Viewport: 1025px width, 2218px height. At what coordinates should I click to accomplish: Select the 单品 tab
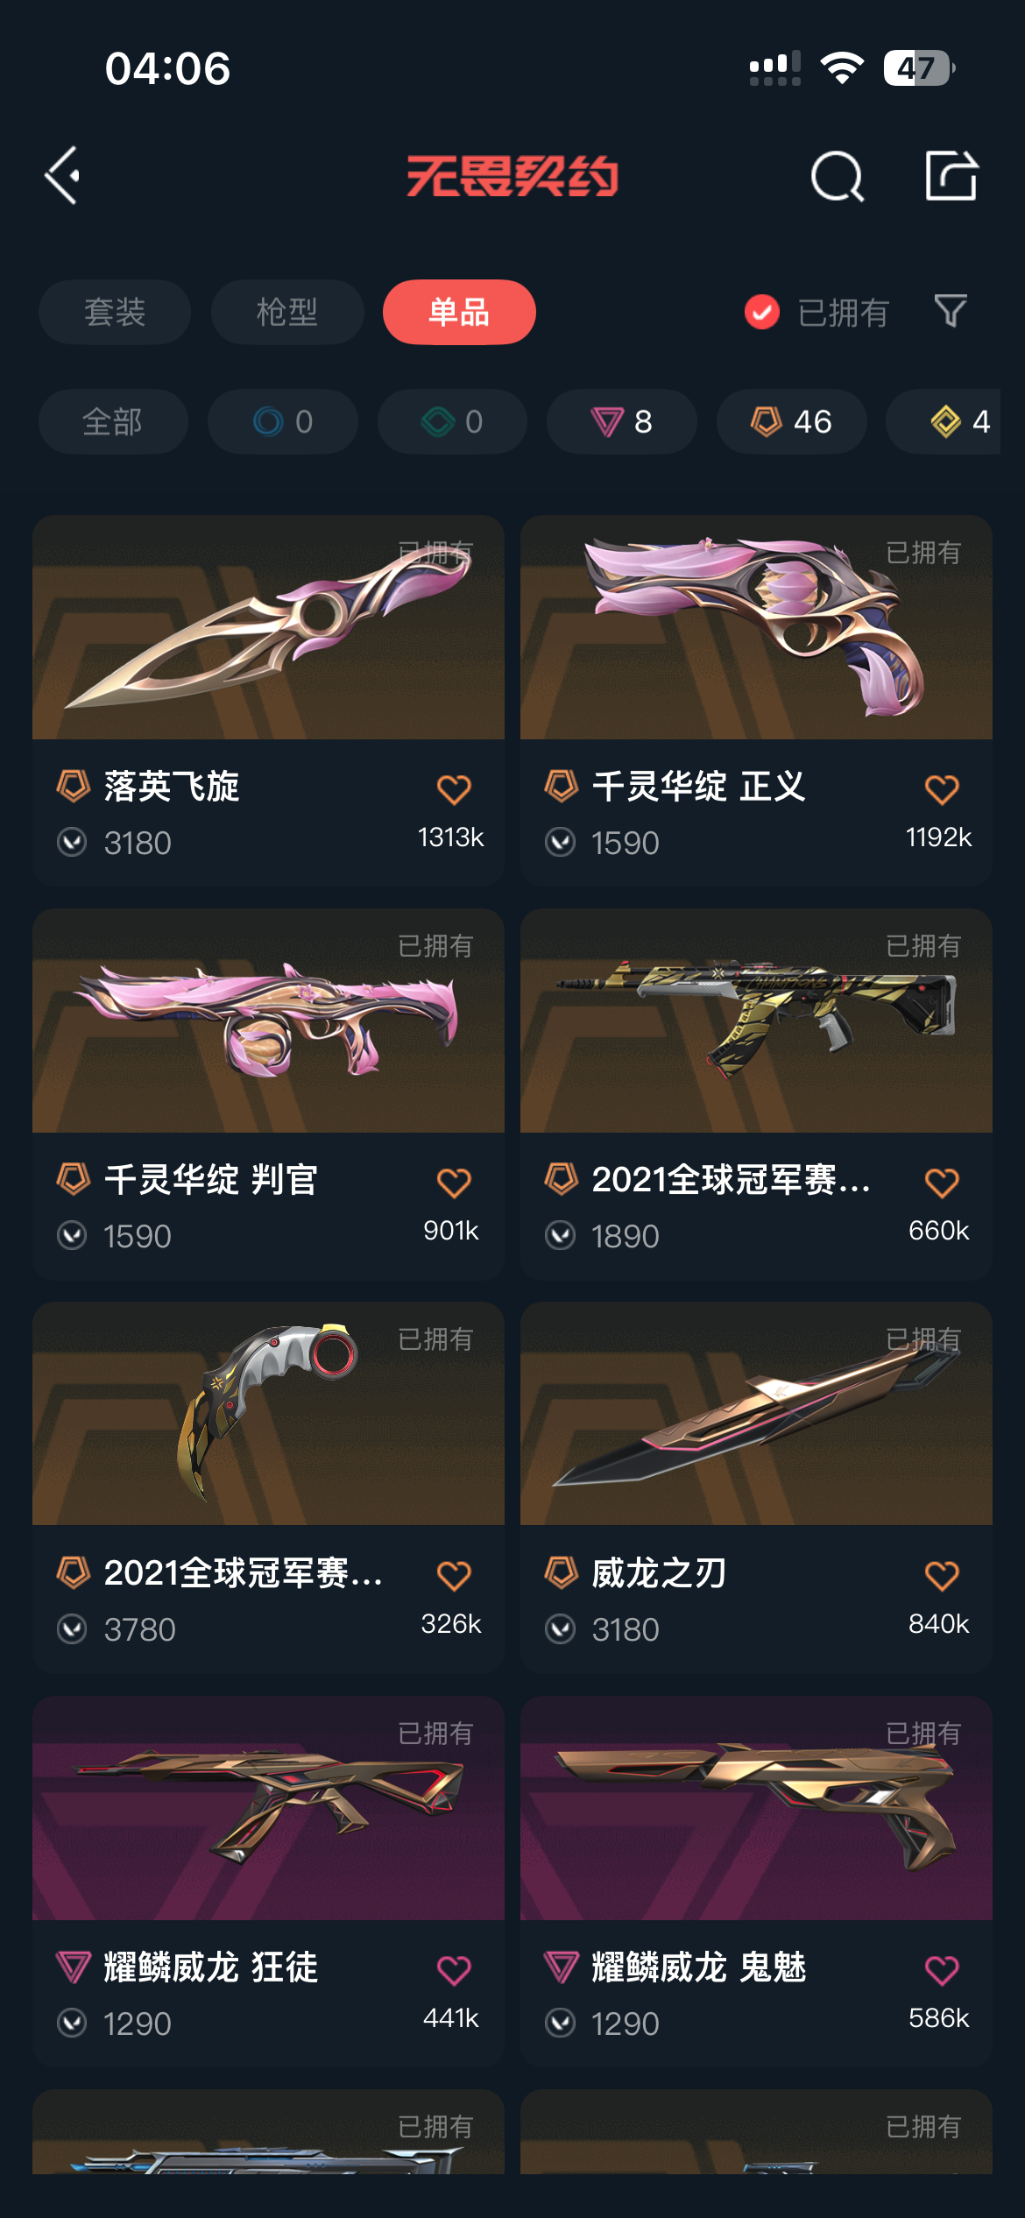click(459, 312)
